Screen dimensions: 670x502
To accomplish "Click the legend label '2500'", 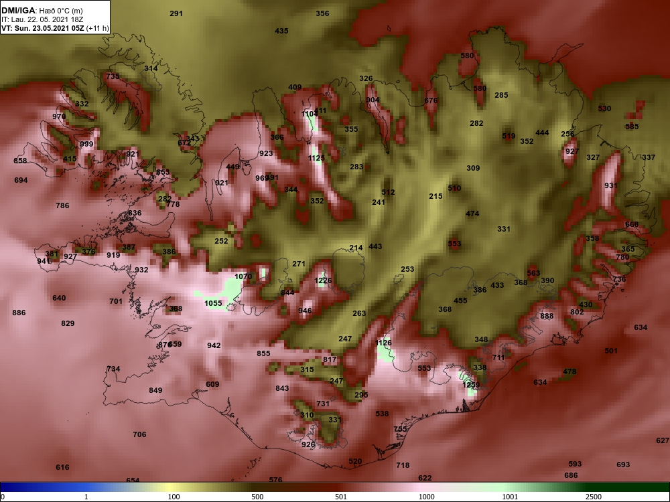I will point(593,497).
